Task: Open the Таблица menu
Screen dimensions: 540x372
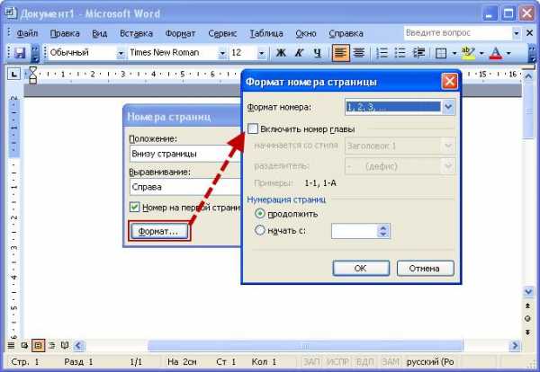Action: (x=266, y=33)
